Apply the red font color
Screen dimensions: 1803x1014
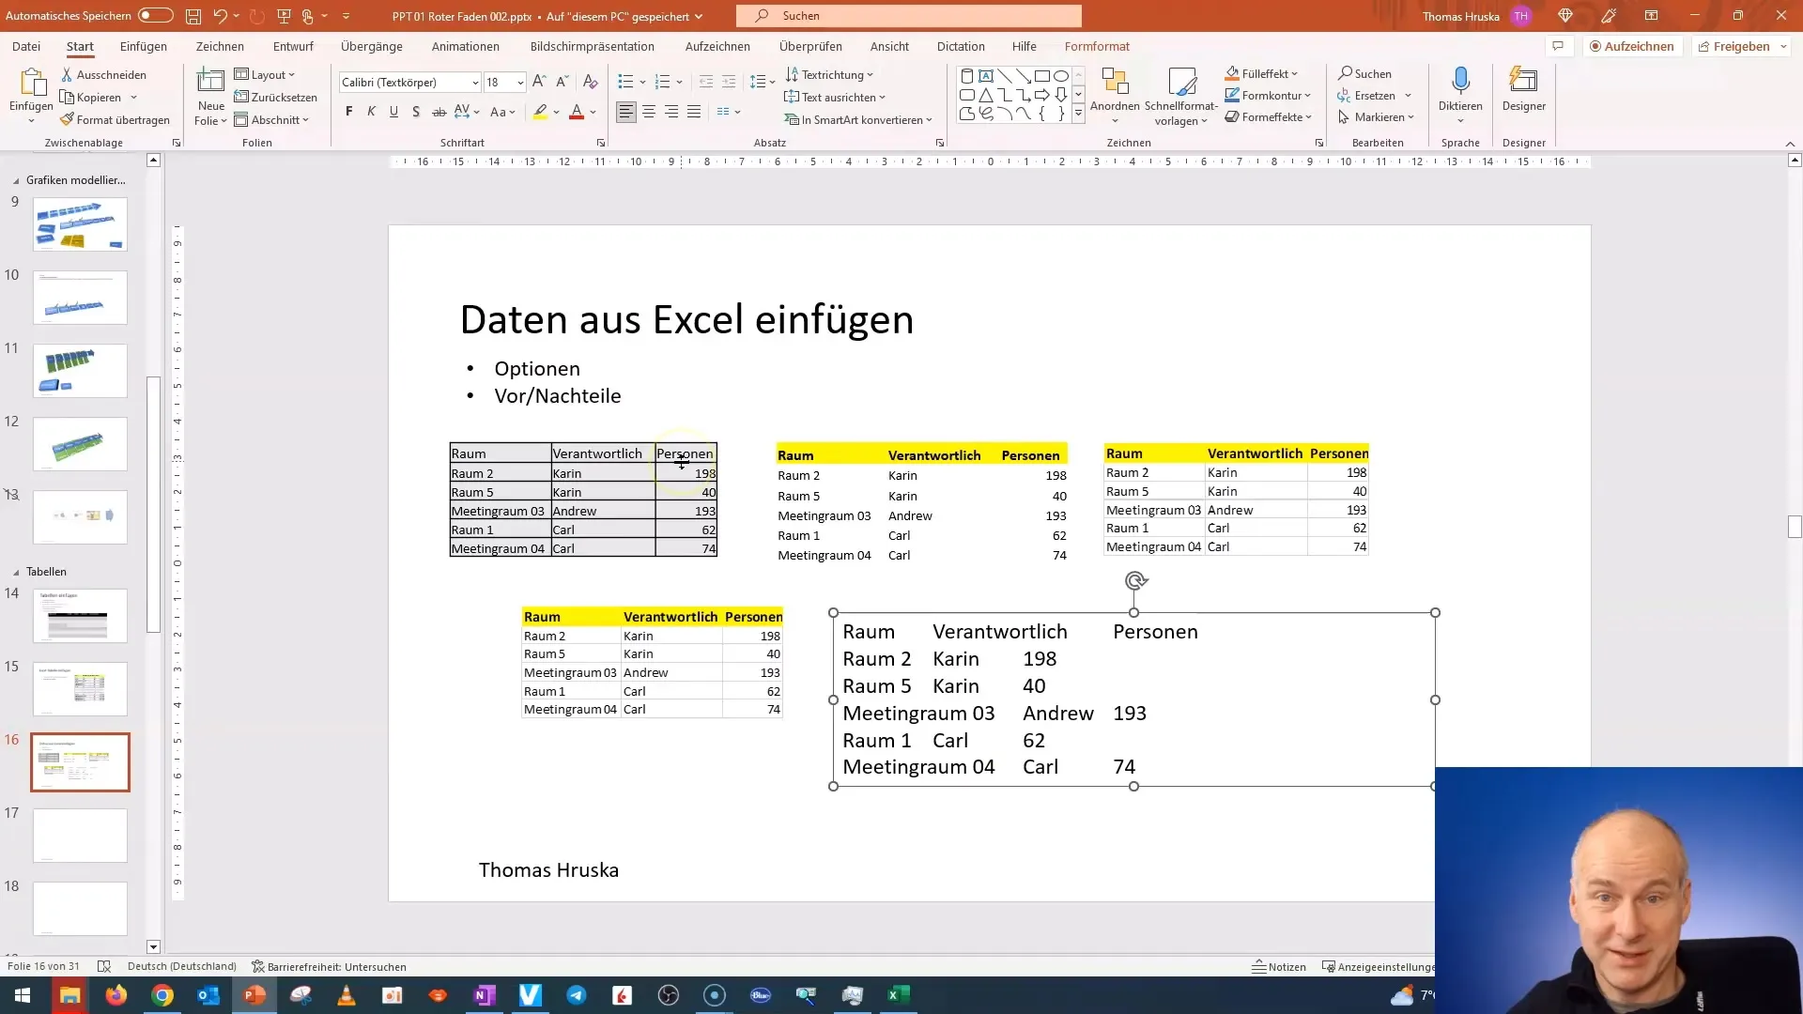click(577, 112)
